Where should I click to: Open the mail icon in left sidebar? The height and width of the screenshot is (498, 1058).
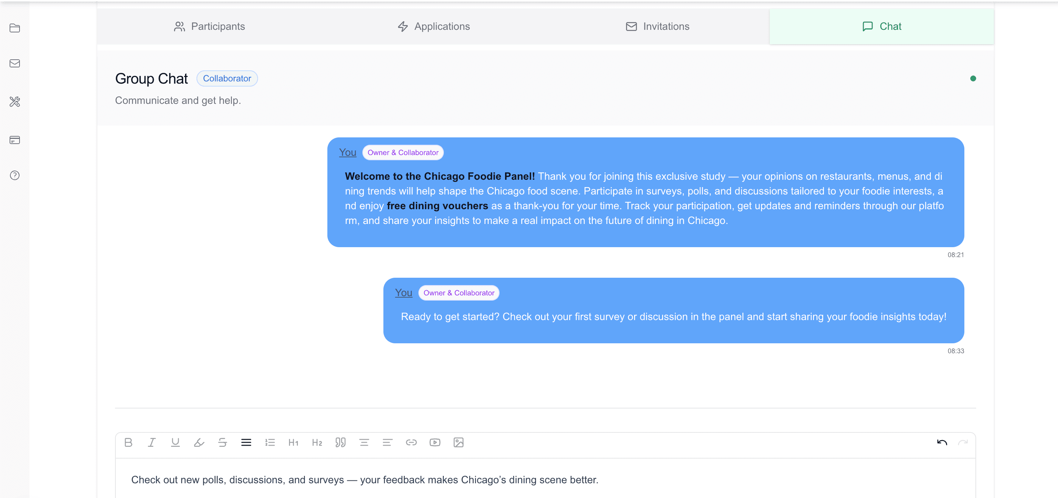coord(15,63)
